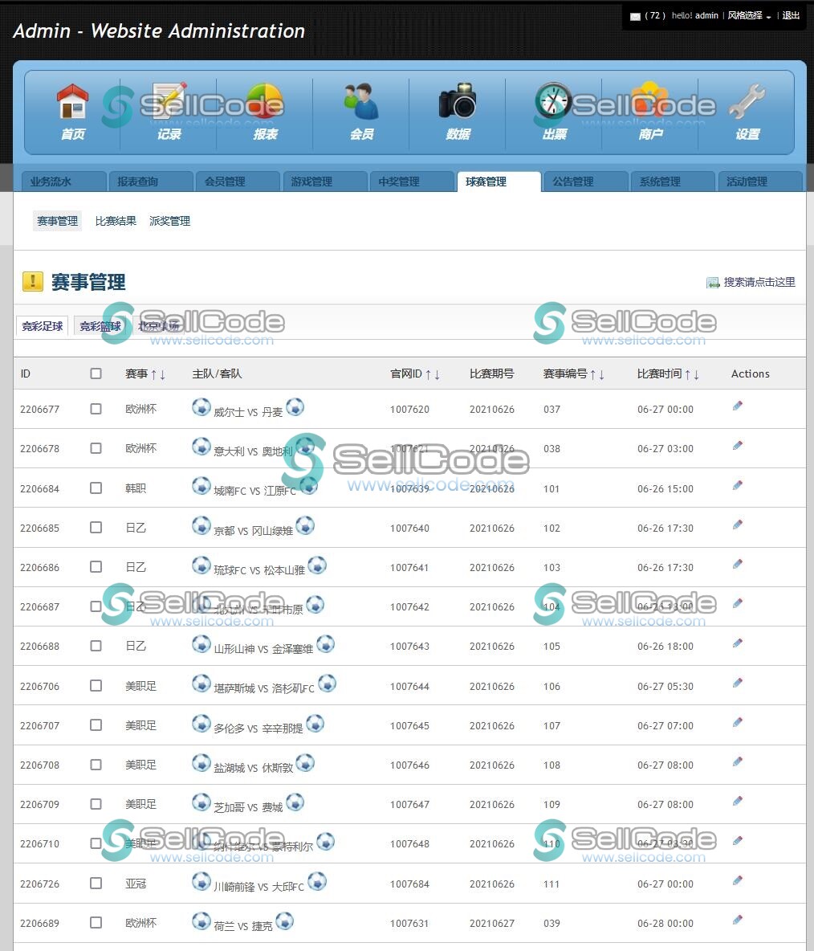Edit match 2206684 with pencil icon
Image resolution: width=814 pixels, height=951 pixels.
[738, 484]
